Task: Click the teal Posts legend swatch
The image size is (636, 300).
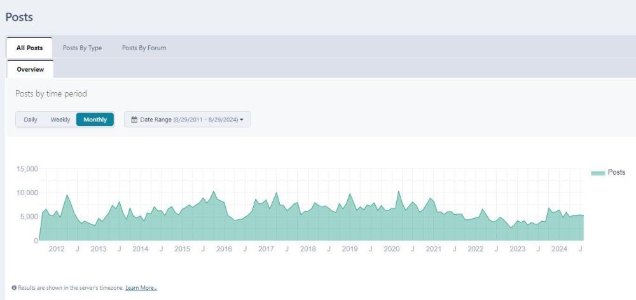Action: tap(597, 173)
